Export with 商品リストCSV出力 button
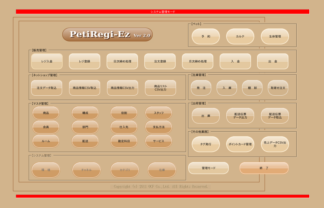324x208 pixels. click(161, 88)
